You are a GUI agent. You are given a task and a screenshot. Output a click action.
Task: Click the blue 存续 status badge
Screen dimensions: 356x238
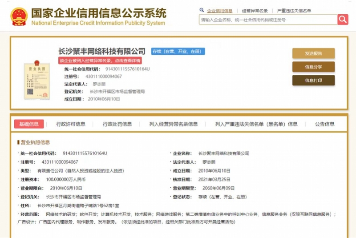pyautogui.click(x=178, y=51)
